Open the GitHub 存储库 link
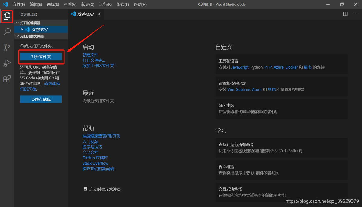The height and width of the screenshot is (207, 362). tap(95, 158)
